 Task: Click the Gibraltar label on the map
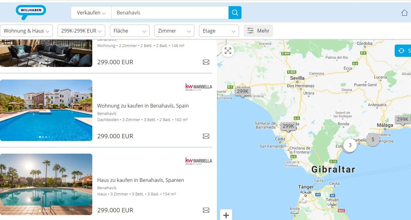(x=333, y=169)
